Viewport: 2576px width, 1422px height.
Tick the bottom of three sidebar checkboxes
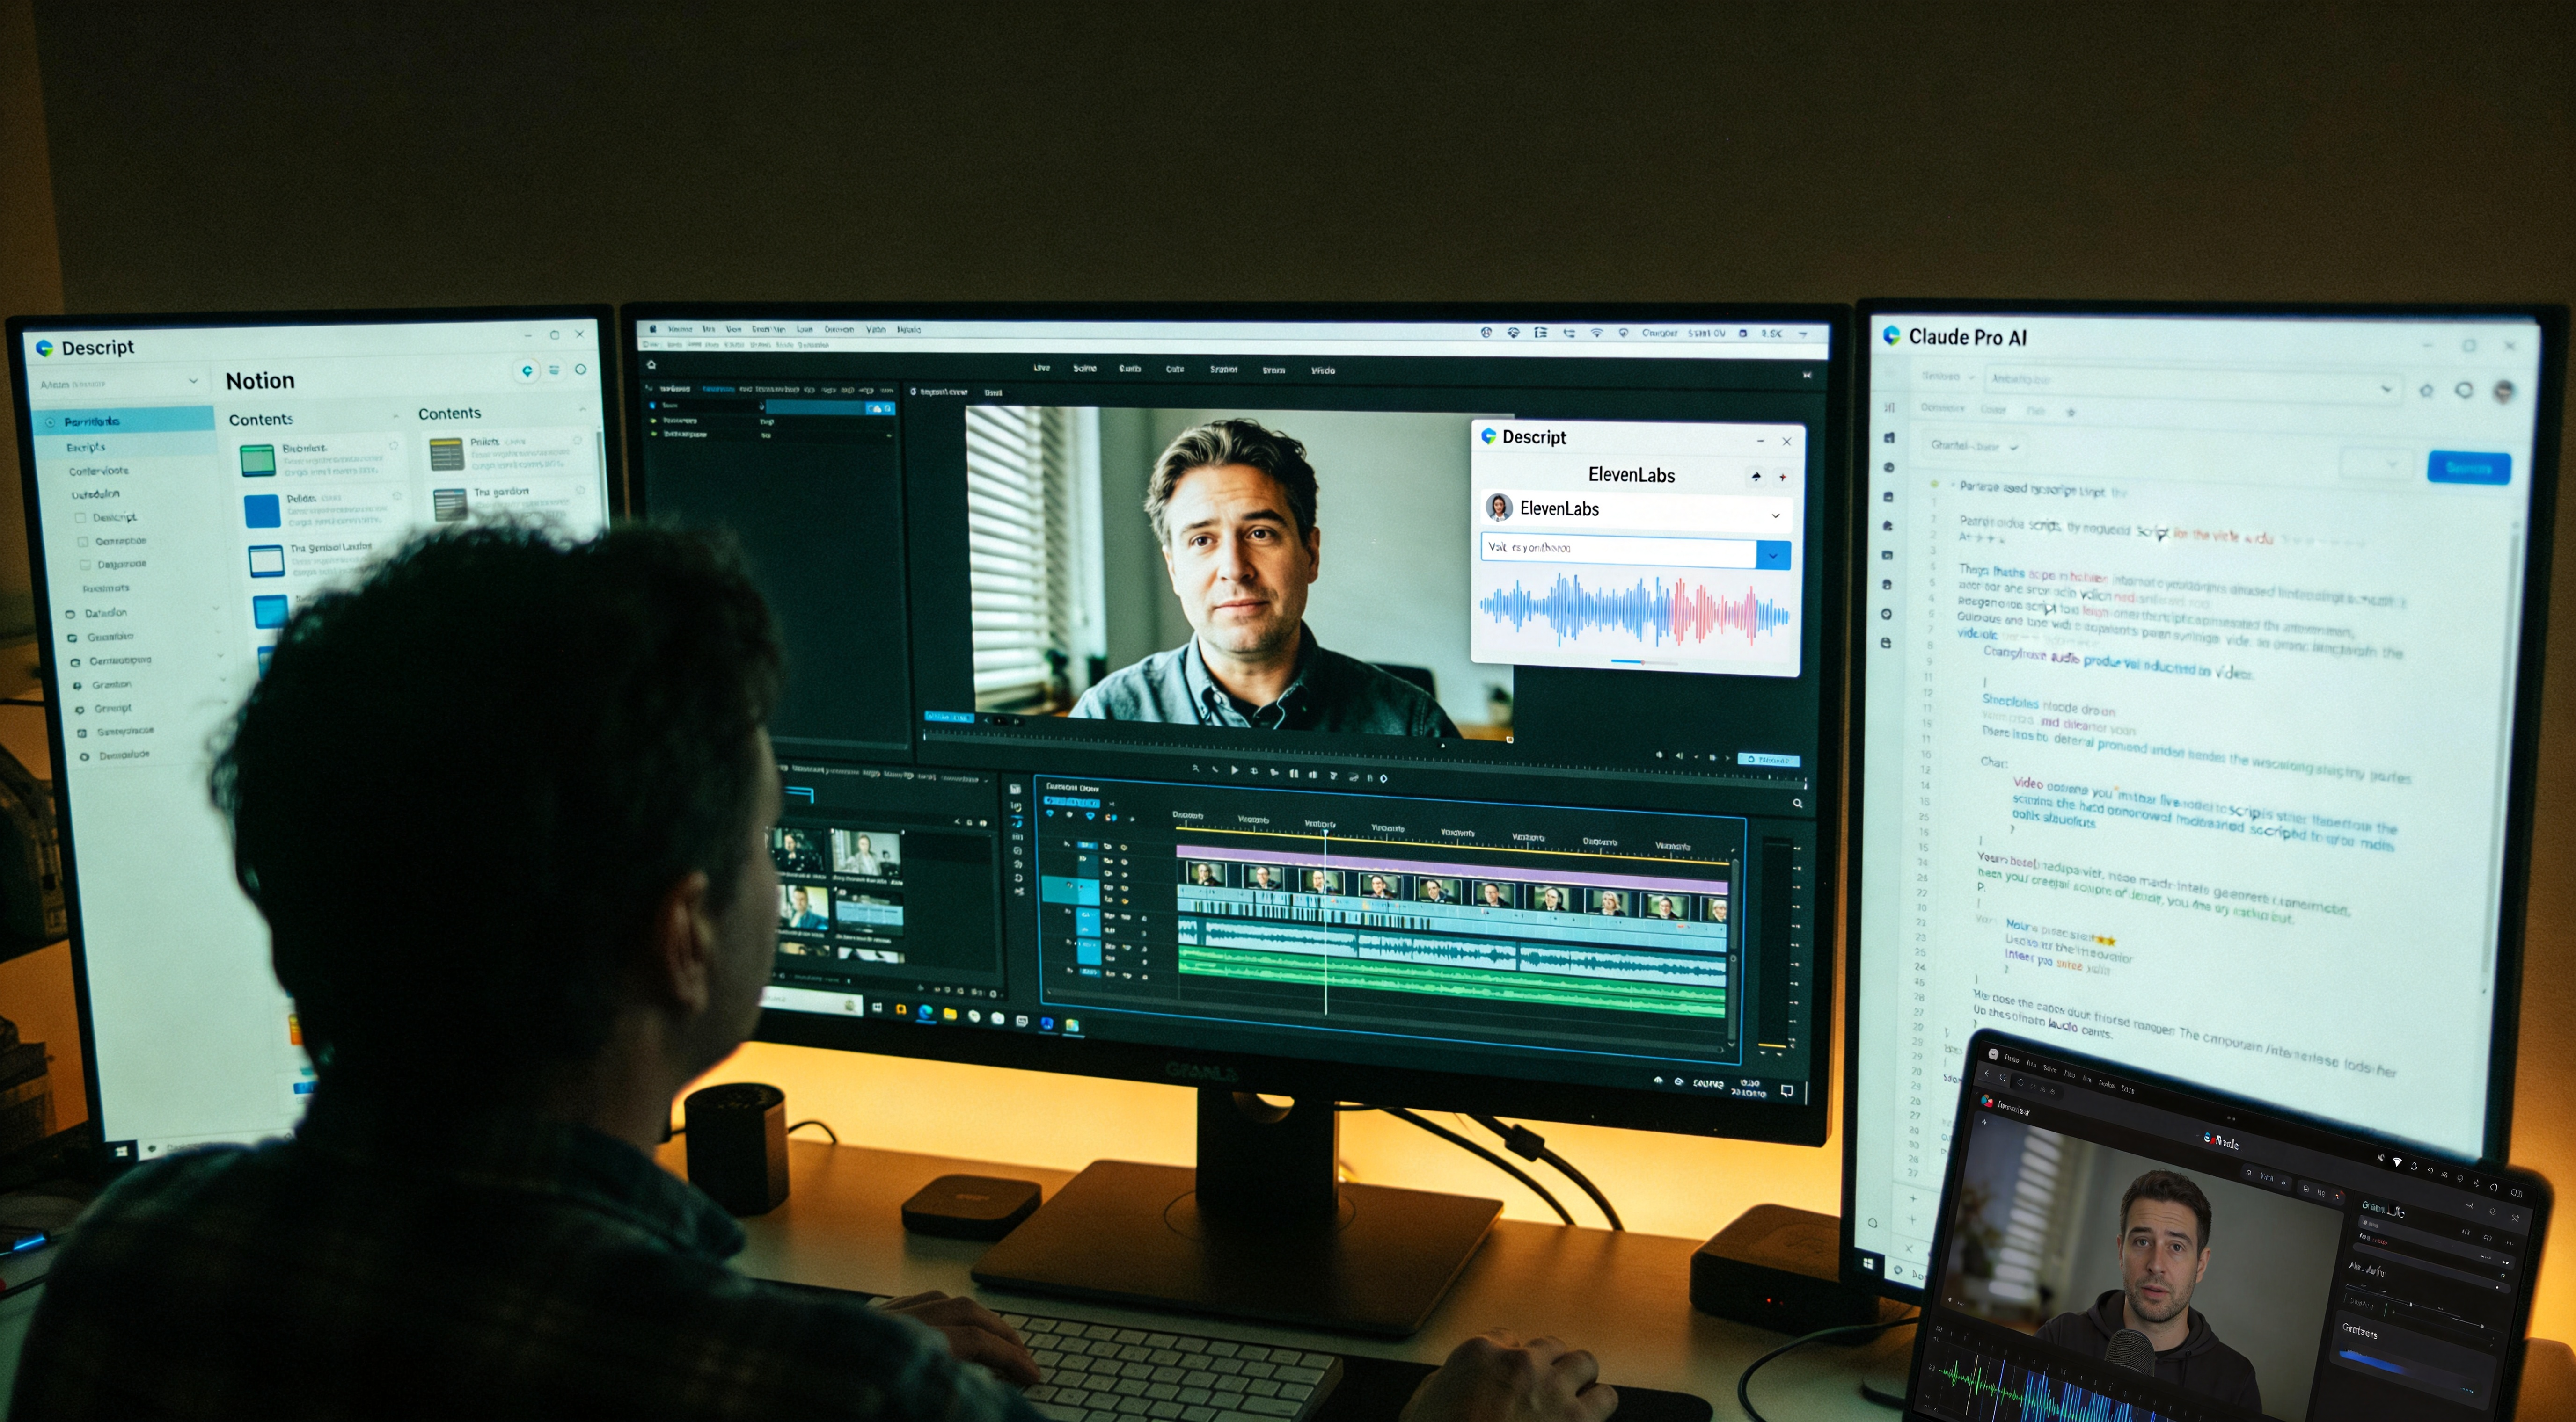(x=86, y=565)
